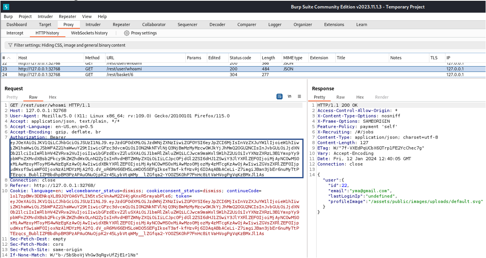Switch to the Decoder tab

point(217,25)
